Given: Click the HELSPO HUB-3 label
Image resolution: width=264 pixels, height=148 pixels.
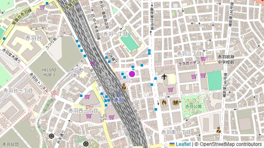Looking at the screenshot, I should [49, 72].
